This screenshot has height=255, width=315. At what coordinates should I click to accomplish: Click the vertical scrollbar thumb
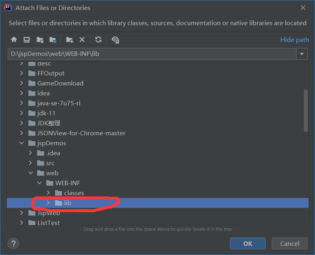tap(306, 111)
